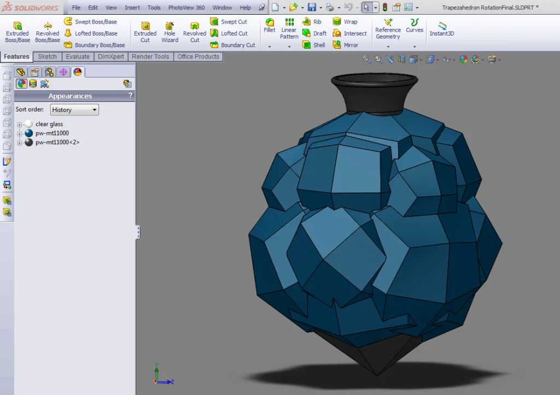Activate the Fillet tool
The height and width of the screenshot is (395, 560).
click(x=269, y=30)
